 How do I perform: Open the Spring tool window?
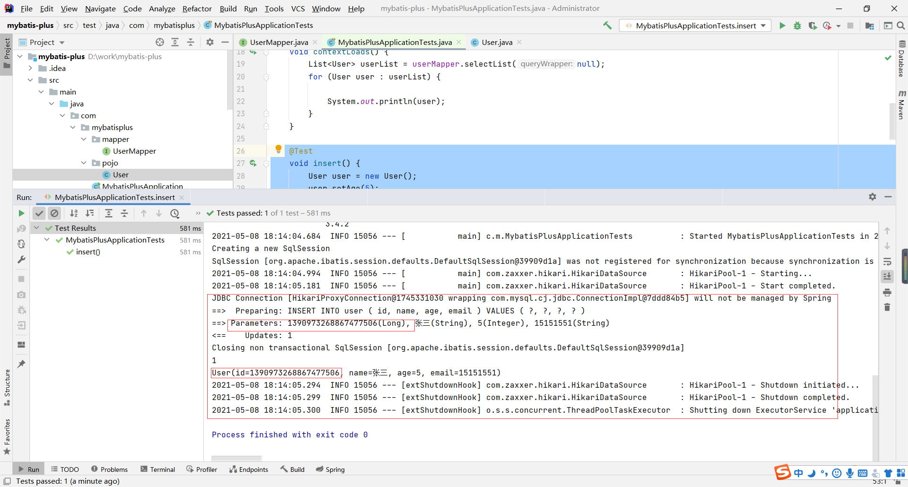(x=331, y=470)
